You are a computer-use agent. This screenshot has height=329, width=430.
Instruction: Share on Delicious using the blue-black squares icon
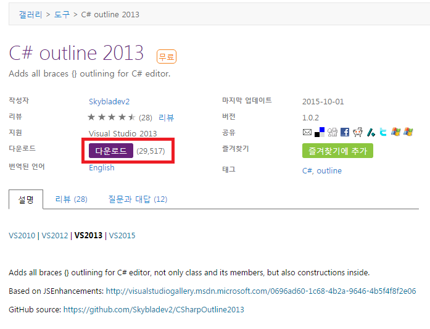(320, 132)
